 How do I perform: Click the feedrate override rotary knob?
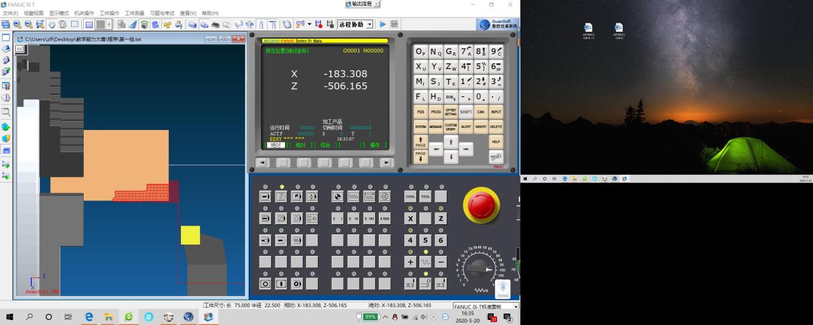[x=479, y=269]
